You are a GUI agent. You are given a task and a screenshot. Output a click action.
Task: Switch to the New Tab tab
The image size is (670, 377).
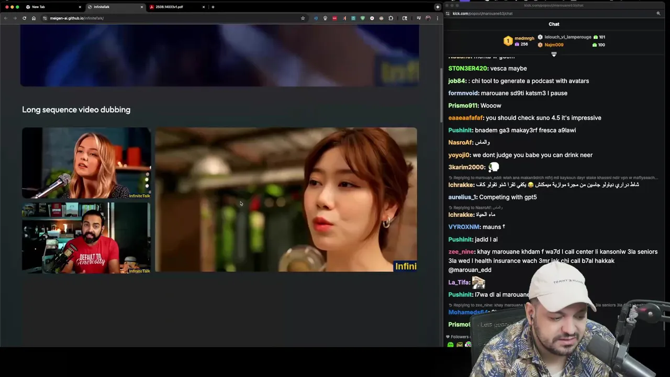pos(52,7)
